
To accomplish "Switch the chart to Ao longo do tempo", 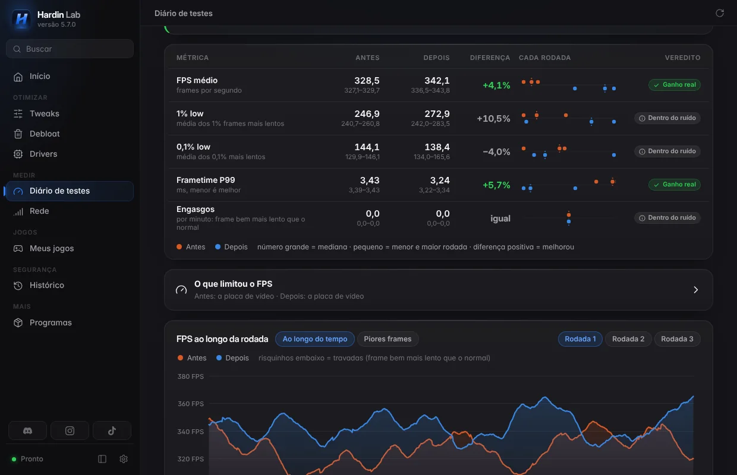I will [315, 339].
